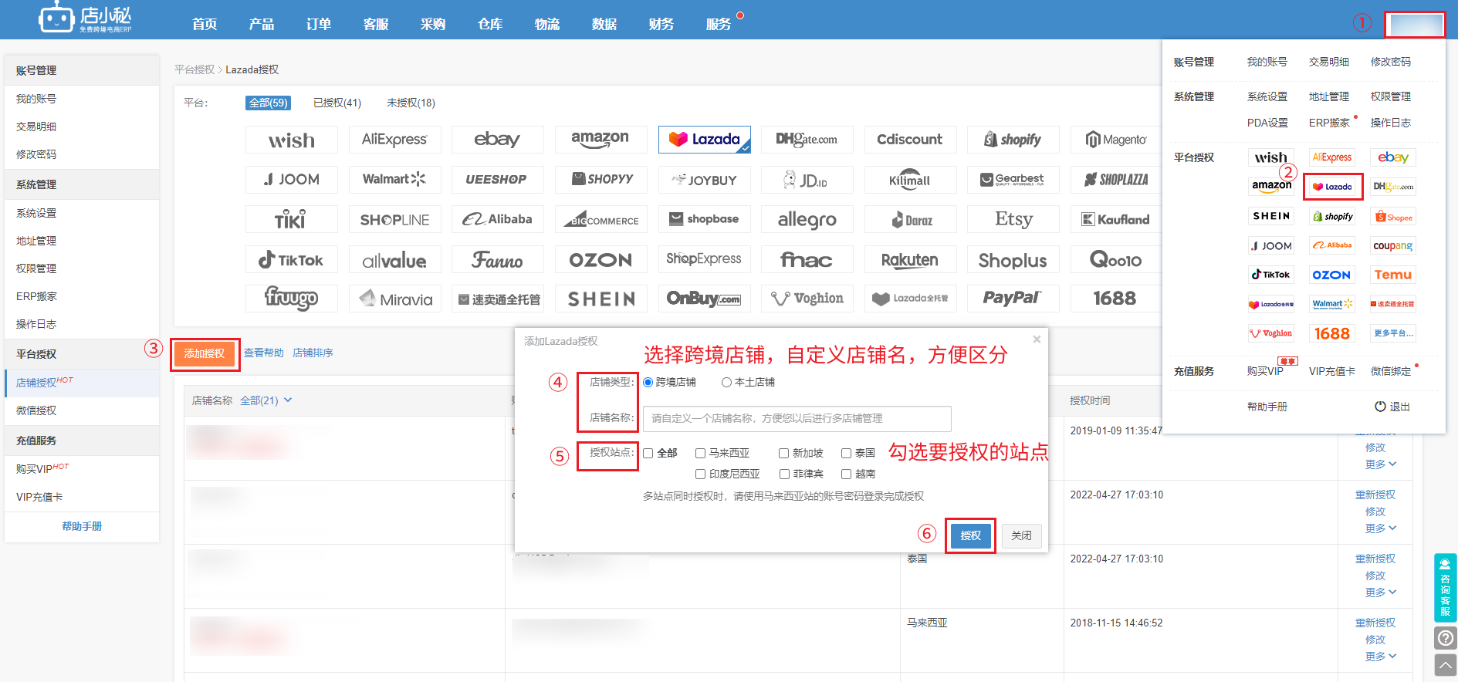
Task: Open the 产品 top menu
Action: pos(262,24)
